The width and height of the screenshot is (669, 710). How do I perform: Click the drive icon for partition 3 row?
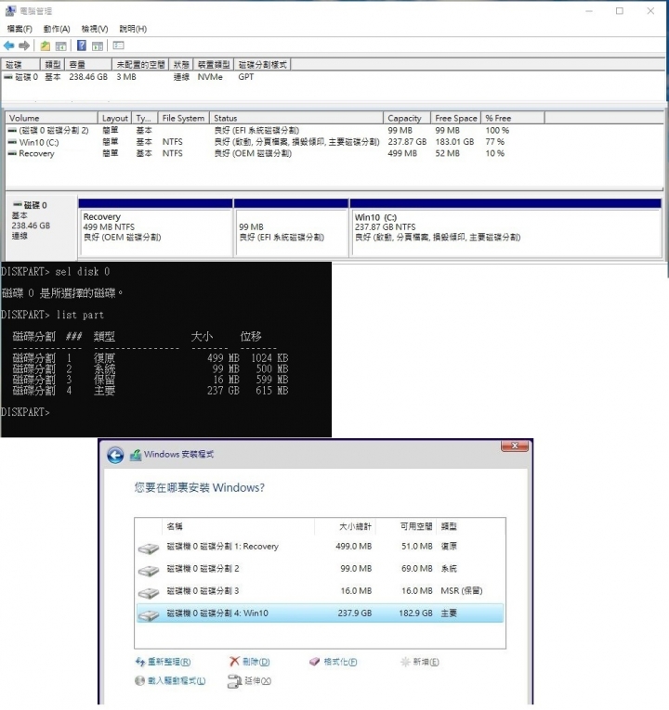(x=149, y=593)
